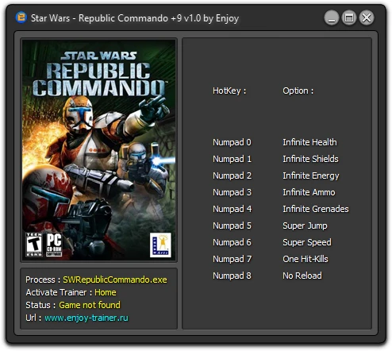Click the Infinite Shields option
This screenshot has width=392, height=351.
coord(310,159)
